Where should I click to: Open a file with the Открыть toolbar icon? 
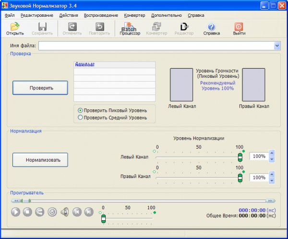coord(15,29)
